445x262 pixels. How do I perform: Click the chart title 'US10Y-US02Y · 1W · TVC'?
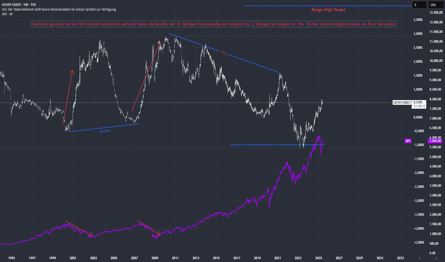tap(19, 5)
